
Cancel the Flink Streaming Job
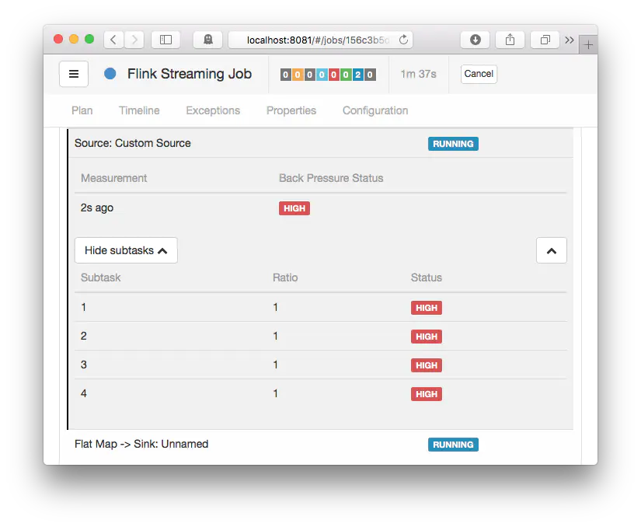pos(479,74)
